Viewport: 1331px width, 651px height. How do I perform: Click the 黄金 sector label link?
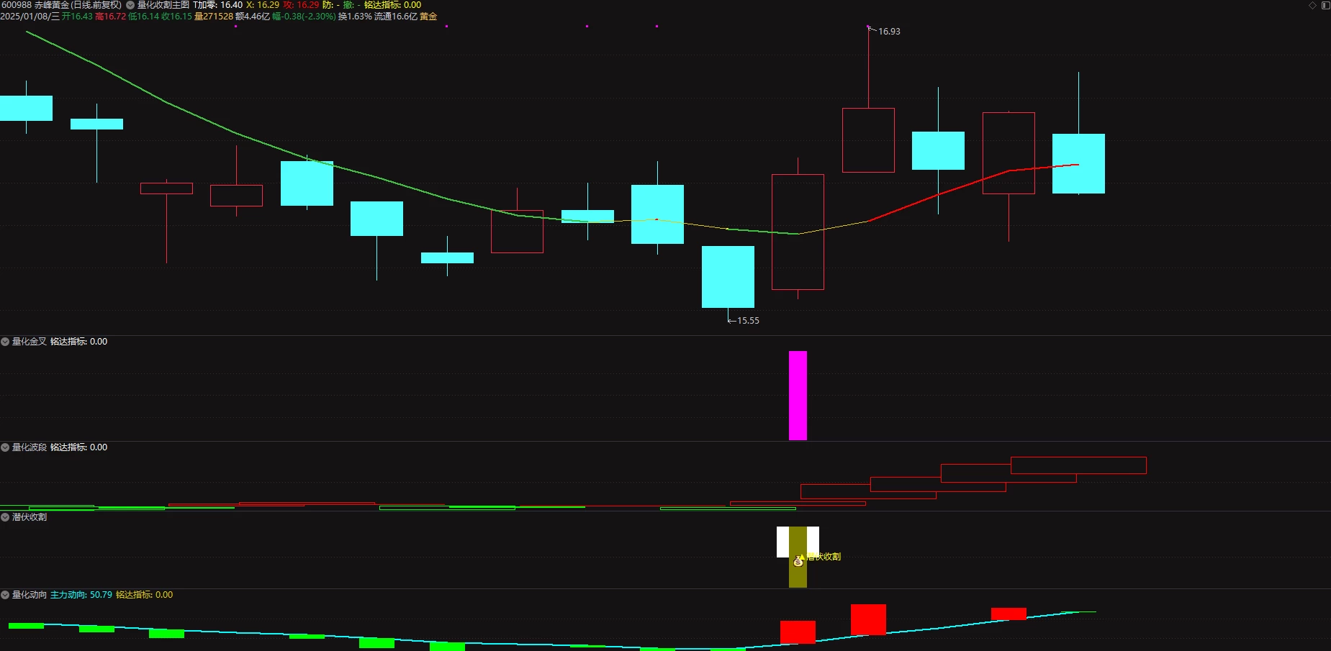[x=428, y=17]
